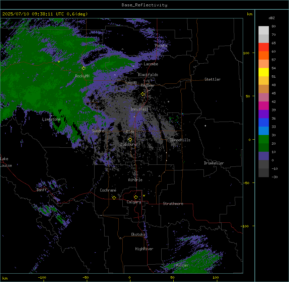Click the yellow V marker northwest of RockyMH

click(x=59, y=62)
